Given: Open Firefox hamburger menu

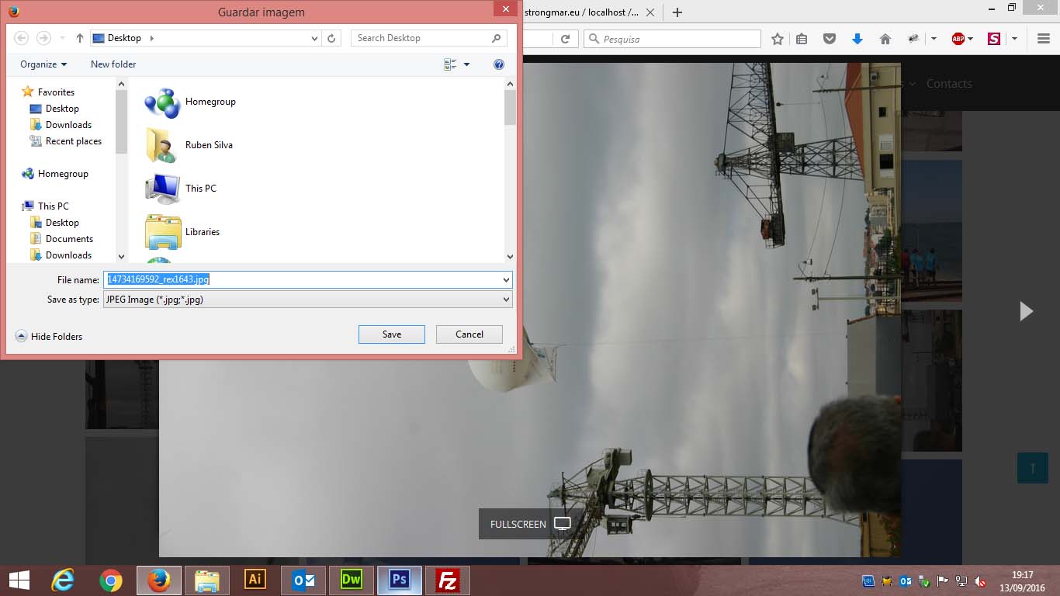Looking at the screenshot, I should pyautogui.click(x=1044, y=39).
